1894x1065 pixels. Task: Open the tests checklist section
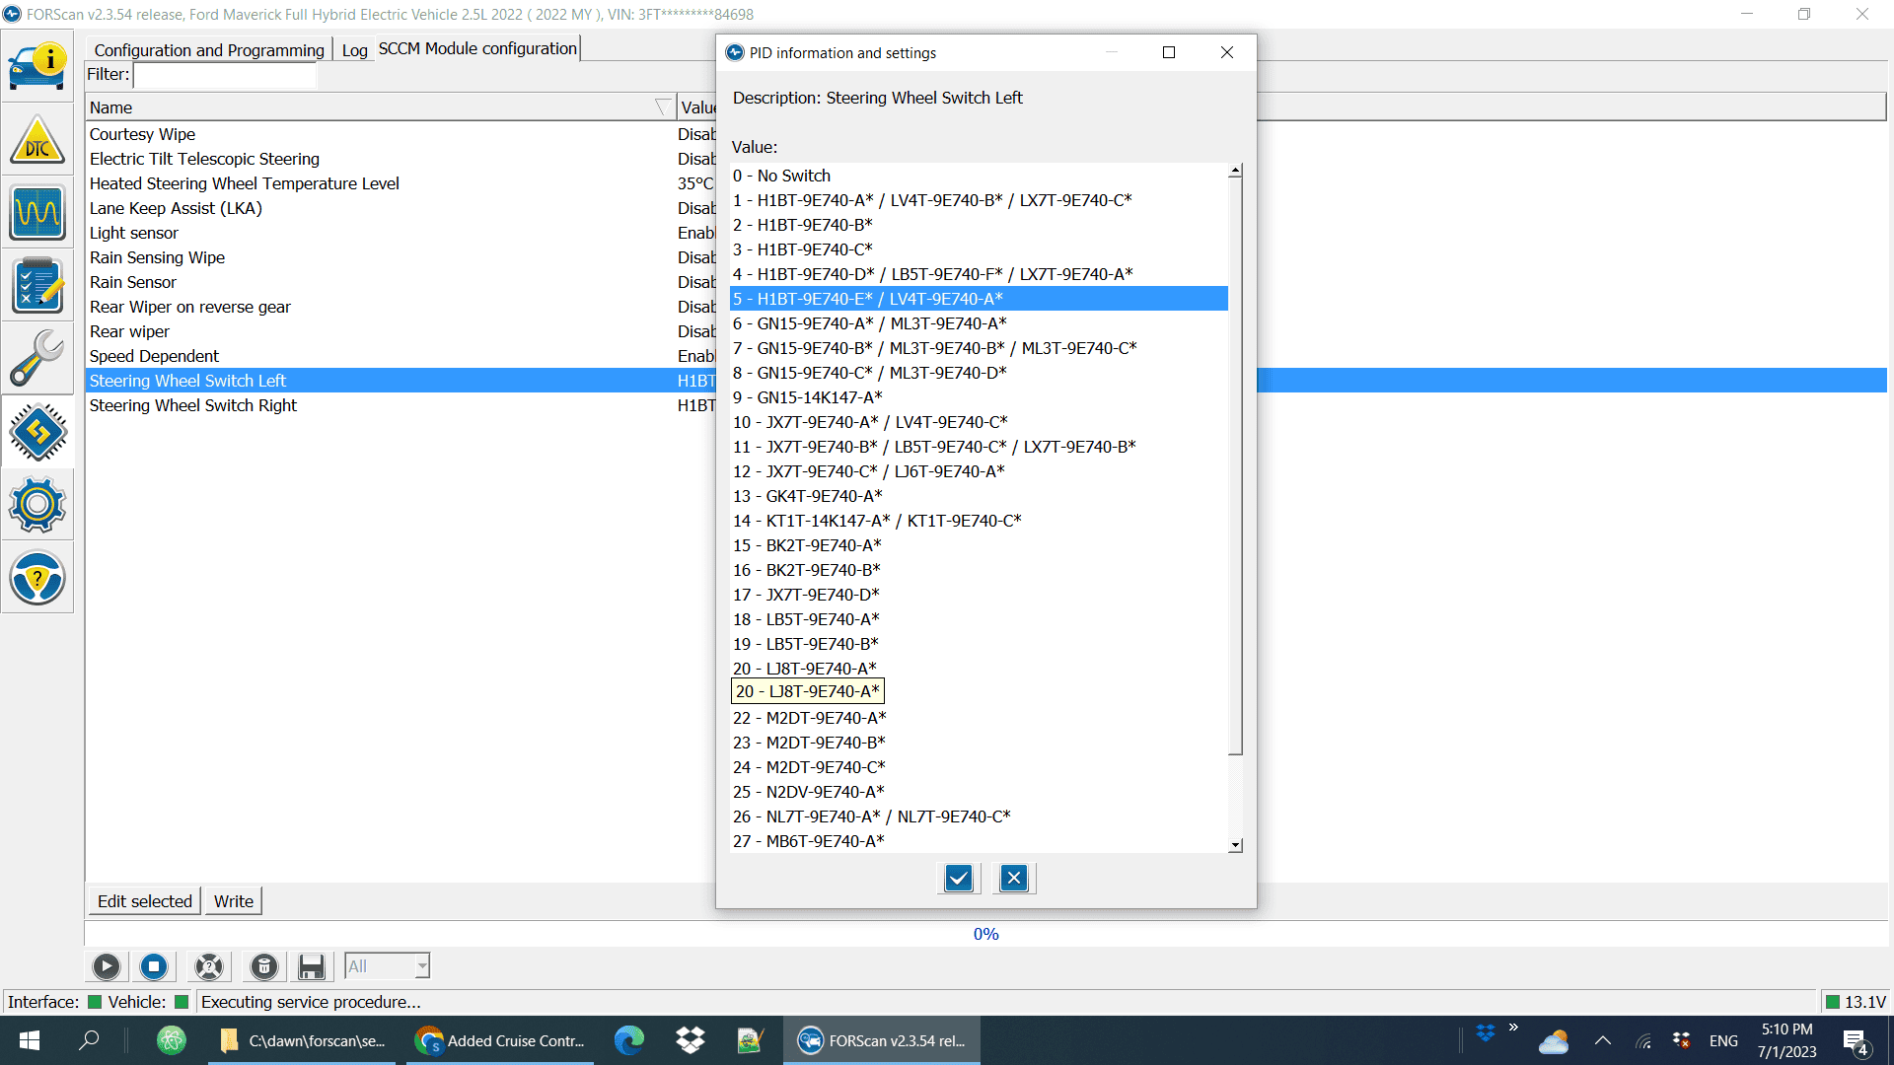click(x=37, y=285)
